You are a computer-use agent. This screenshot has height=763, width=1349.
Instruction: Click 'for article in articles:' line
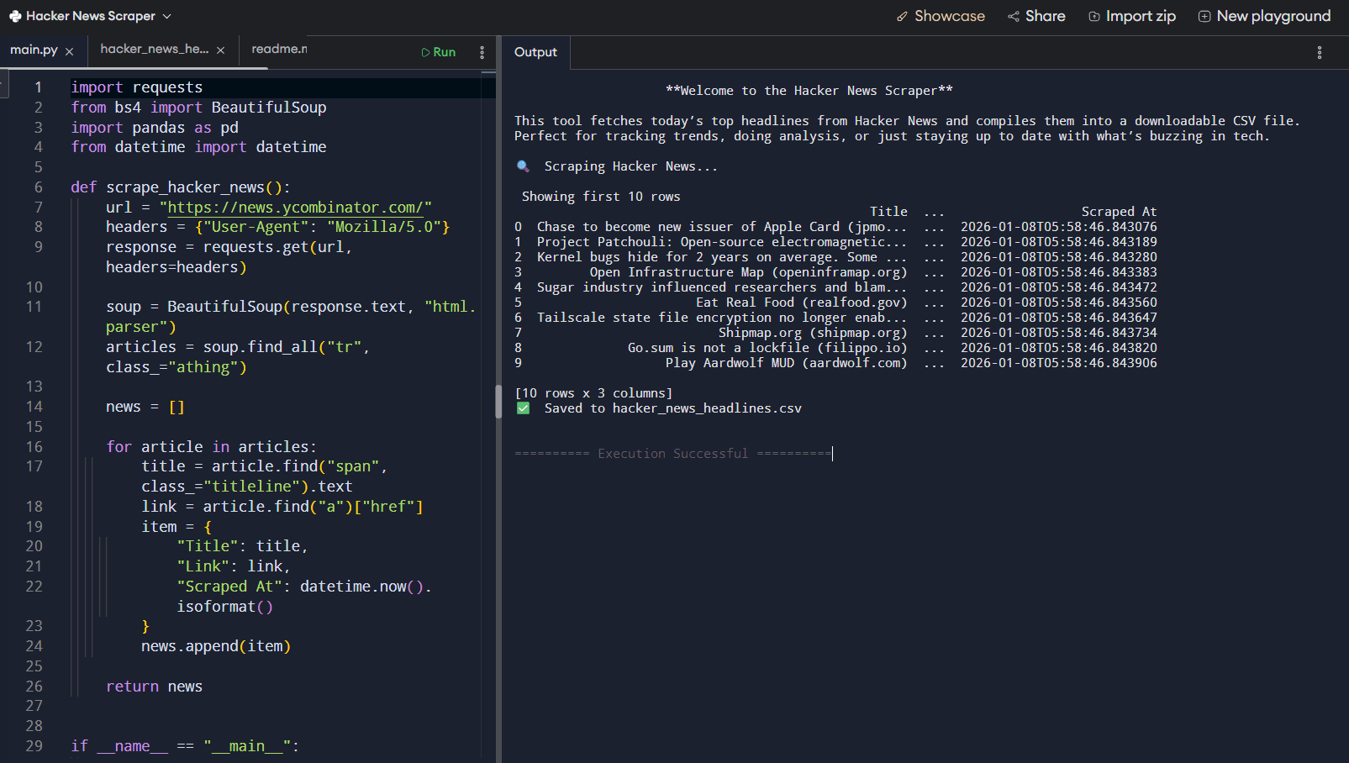(211, 447)
